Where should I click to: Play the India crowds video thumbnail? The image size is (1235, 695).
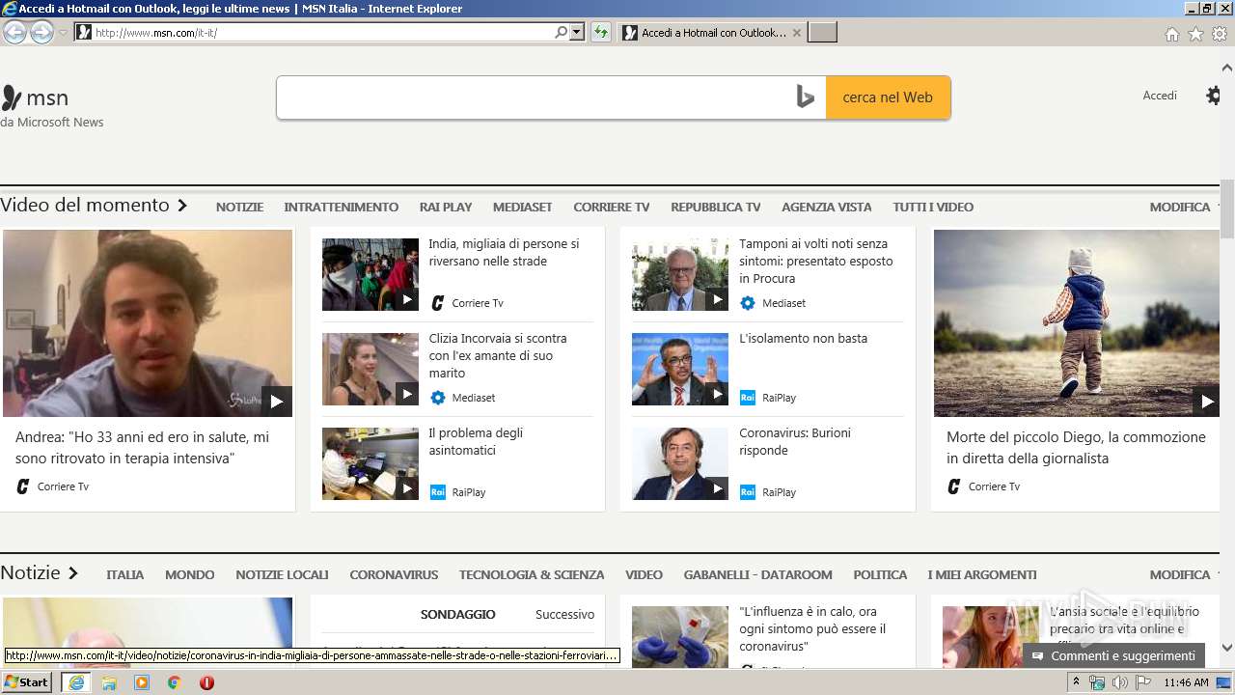370,274
